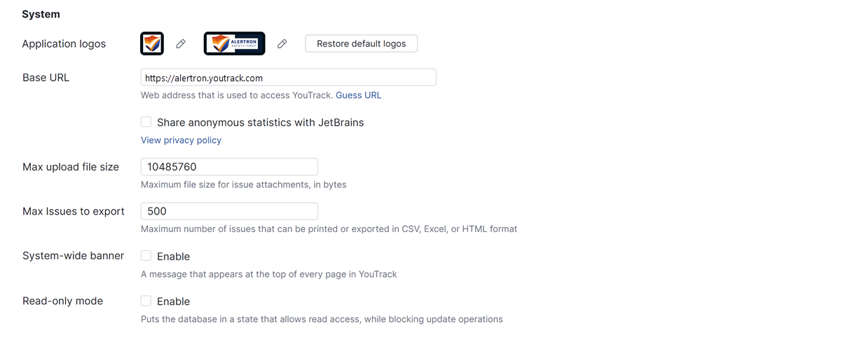Click the Enable label beside System-wide banner
The width and height of the screenshot is (841, 345).
click(173, 257)
